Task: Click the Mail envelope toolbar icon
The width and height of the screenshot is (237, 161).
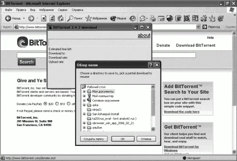Action: [142, 19]
